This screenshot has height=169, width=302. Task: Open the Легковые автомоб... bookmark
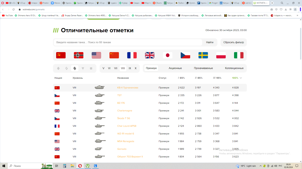[212, 15]
